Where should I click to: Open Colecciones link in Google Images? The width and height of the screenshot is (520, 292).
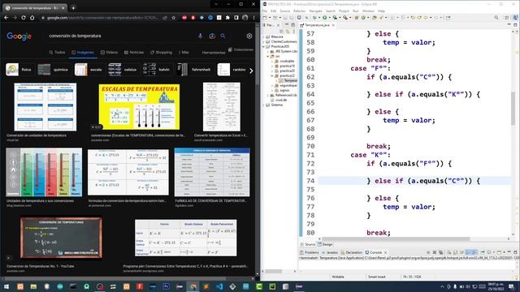240,49
